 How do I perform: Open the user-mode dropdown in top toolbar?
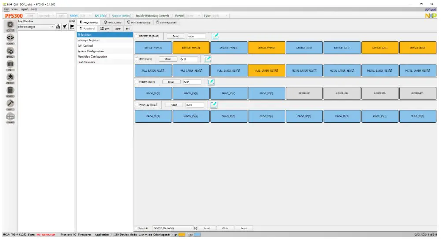click(x=46, y=16)
